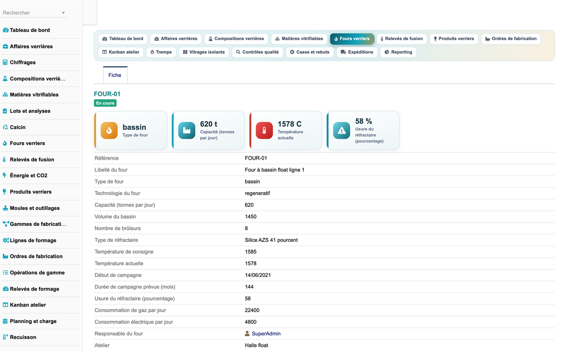The width and height of the screenshot is (567, 351).
Task: Click the Énergie et CO2 bolt icon
Action: 5,176
